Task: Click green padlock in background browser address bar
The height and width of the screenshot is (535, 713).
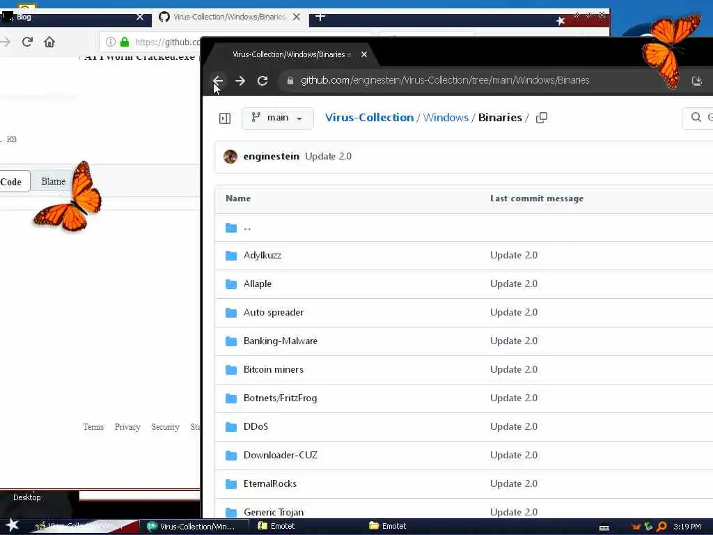Action: 125,42
